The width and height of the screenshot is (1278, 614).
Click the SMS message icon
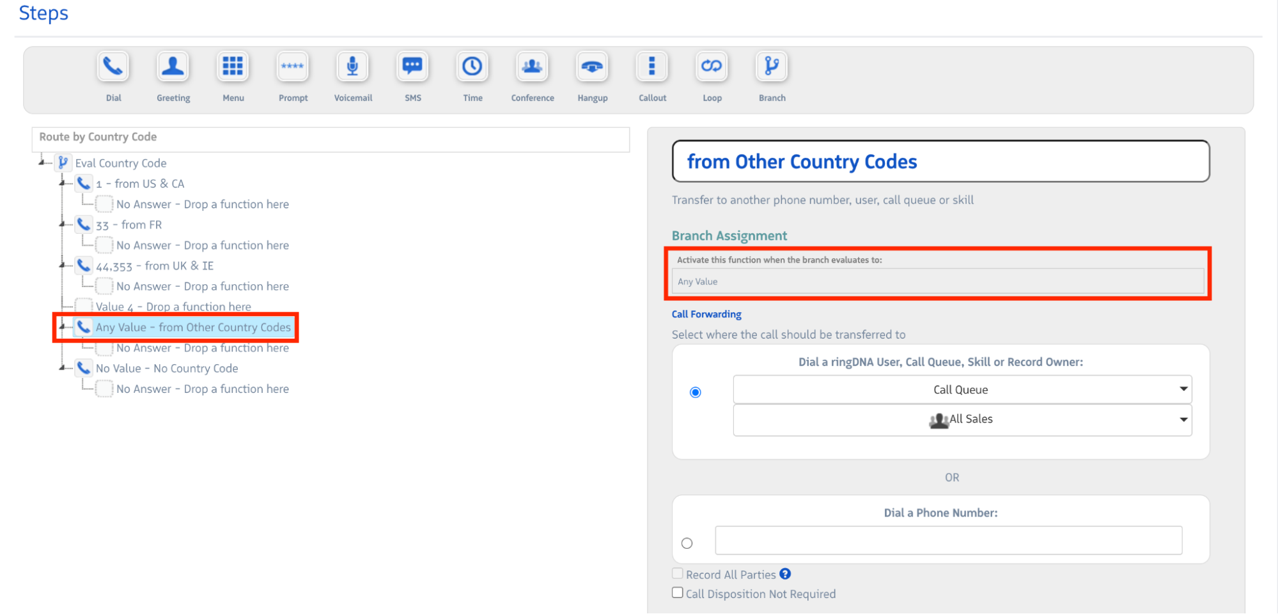[x=412, y=67]
